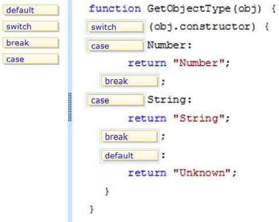Select the default option in left panel
Screen dimensions: 279x222
(31, 10)
